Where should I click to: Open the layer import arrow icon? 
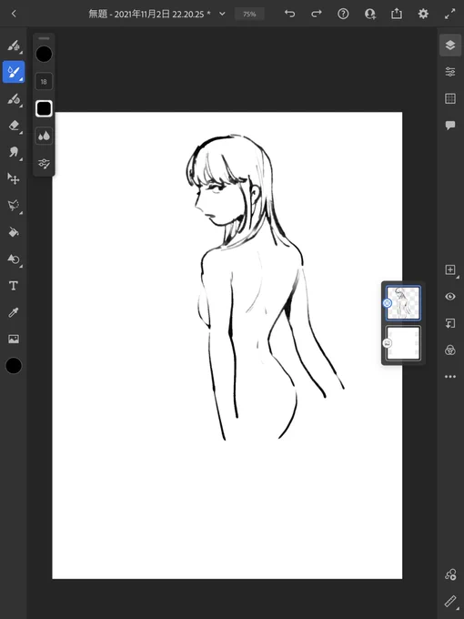click(450, 323)
